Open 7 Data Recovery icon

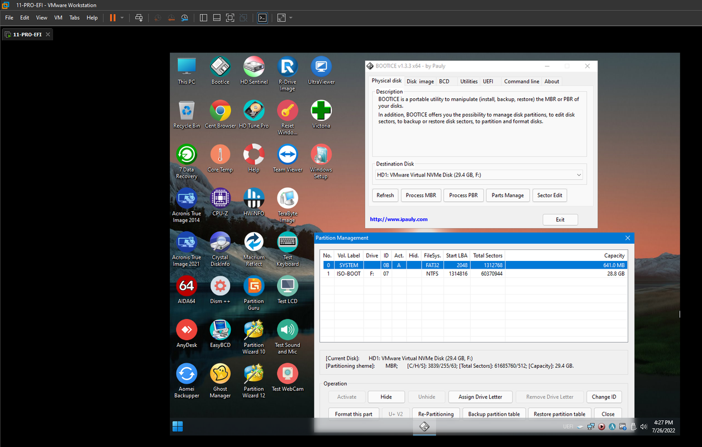pos(187,162)
